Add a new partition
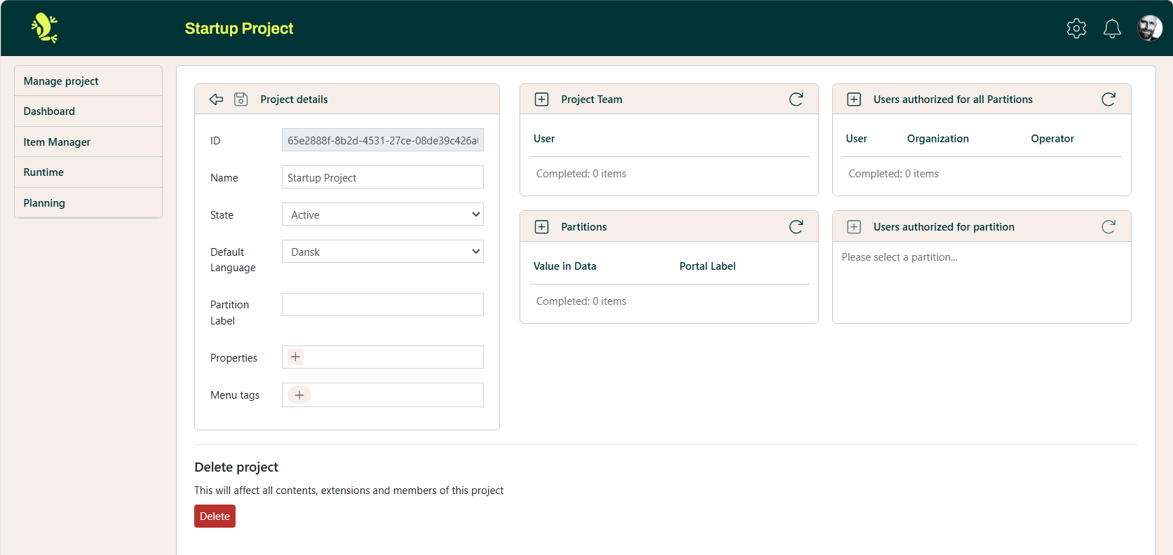Viewport: 1173px width, 555px height. [x=542, y=227]
